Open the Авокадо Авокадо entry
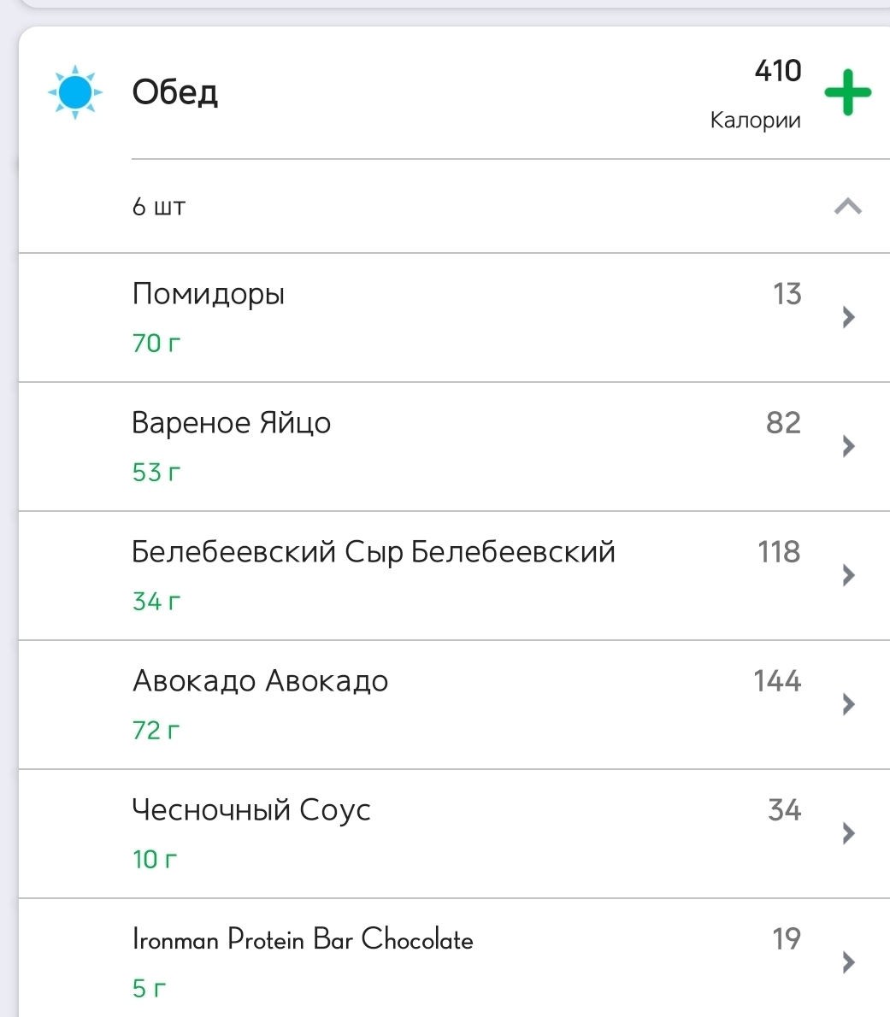Viewport: 890px width, 1017px height. [x=454, y=705]
